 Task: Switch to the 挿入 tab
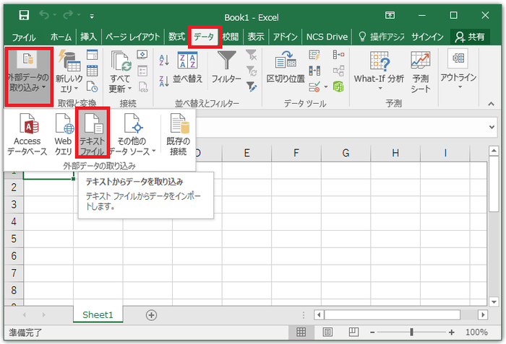88,37
